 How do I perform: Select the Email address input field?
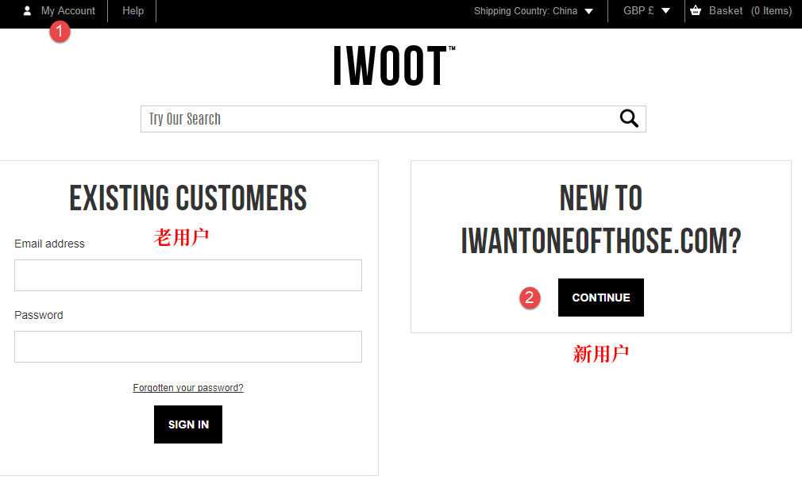(x=188, y=275)
